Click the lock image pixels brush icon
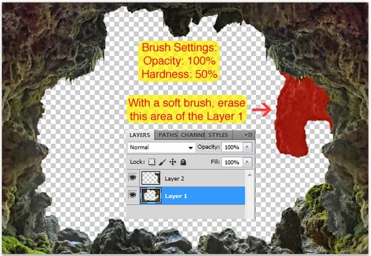 [161, 162]
